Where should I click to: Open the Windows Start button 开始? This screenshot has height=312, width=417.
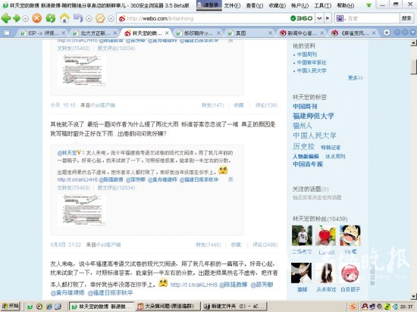pos(11,307)
